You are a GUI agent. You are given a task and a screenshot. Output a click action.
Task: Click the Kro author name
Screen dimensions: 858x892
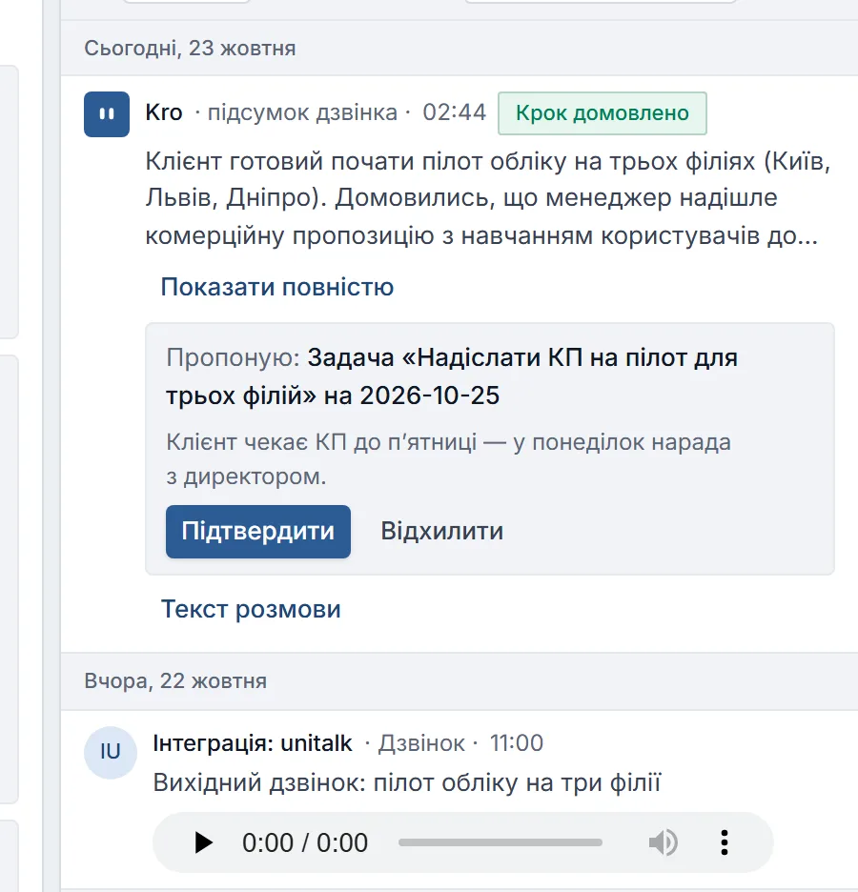point(164,112)
